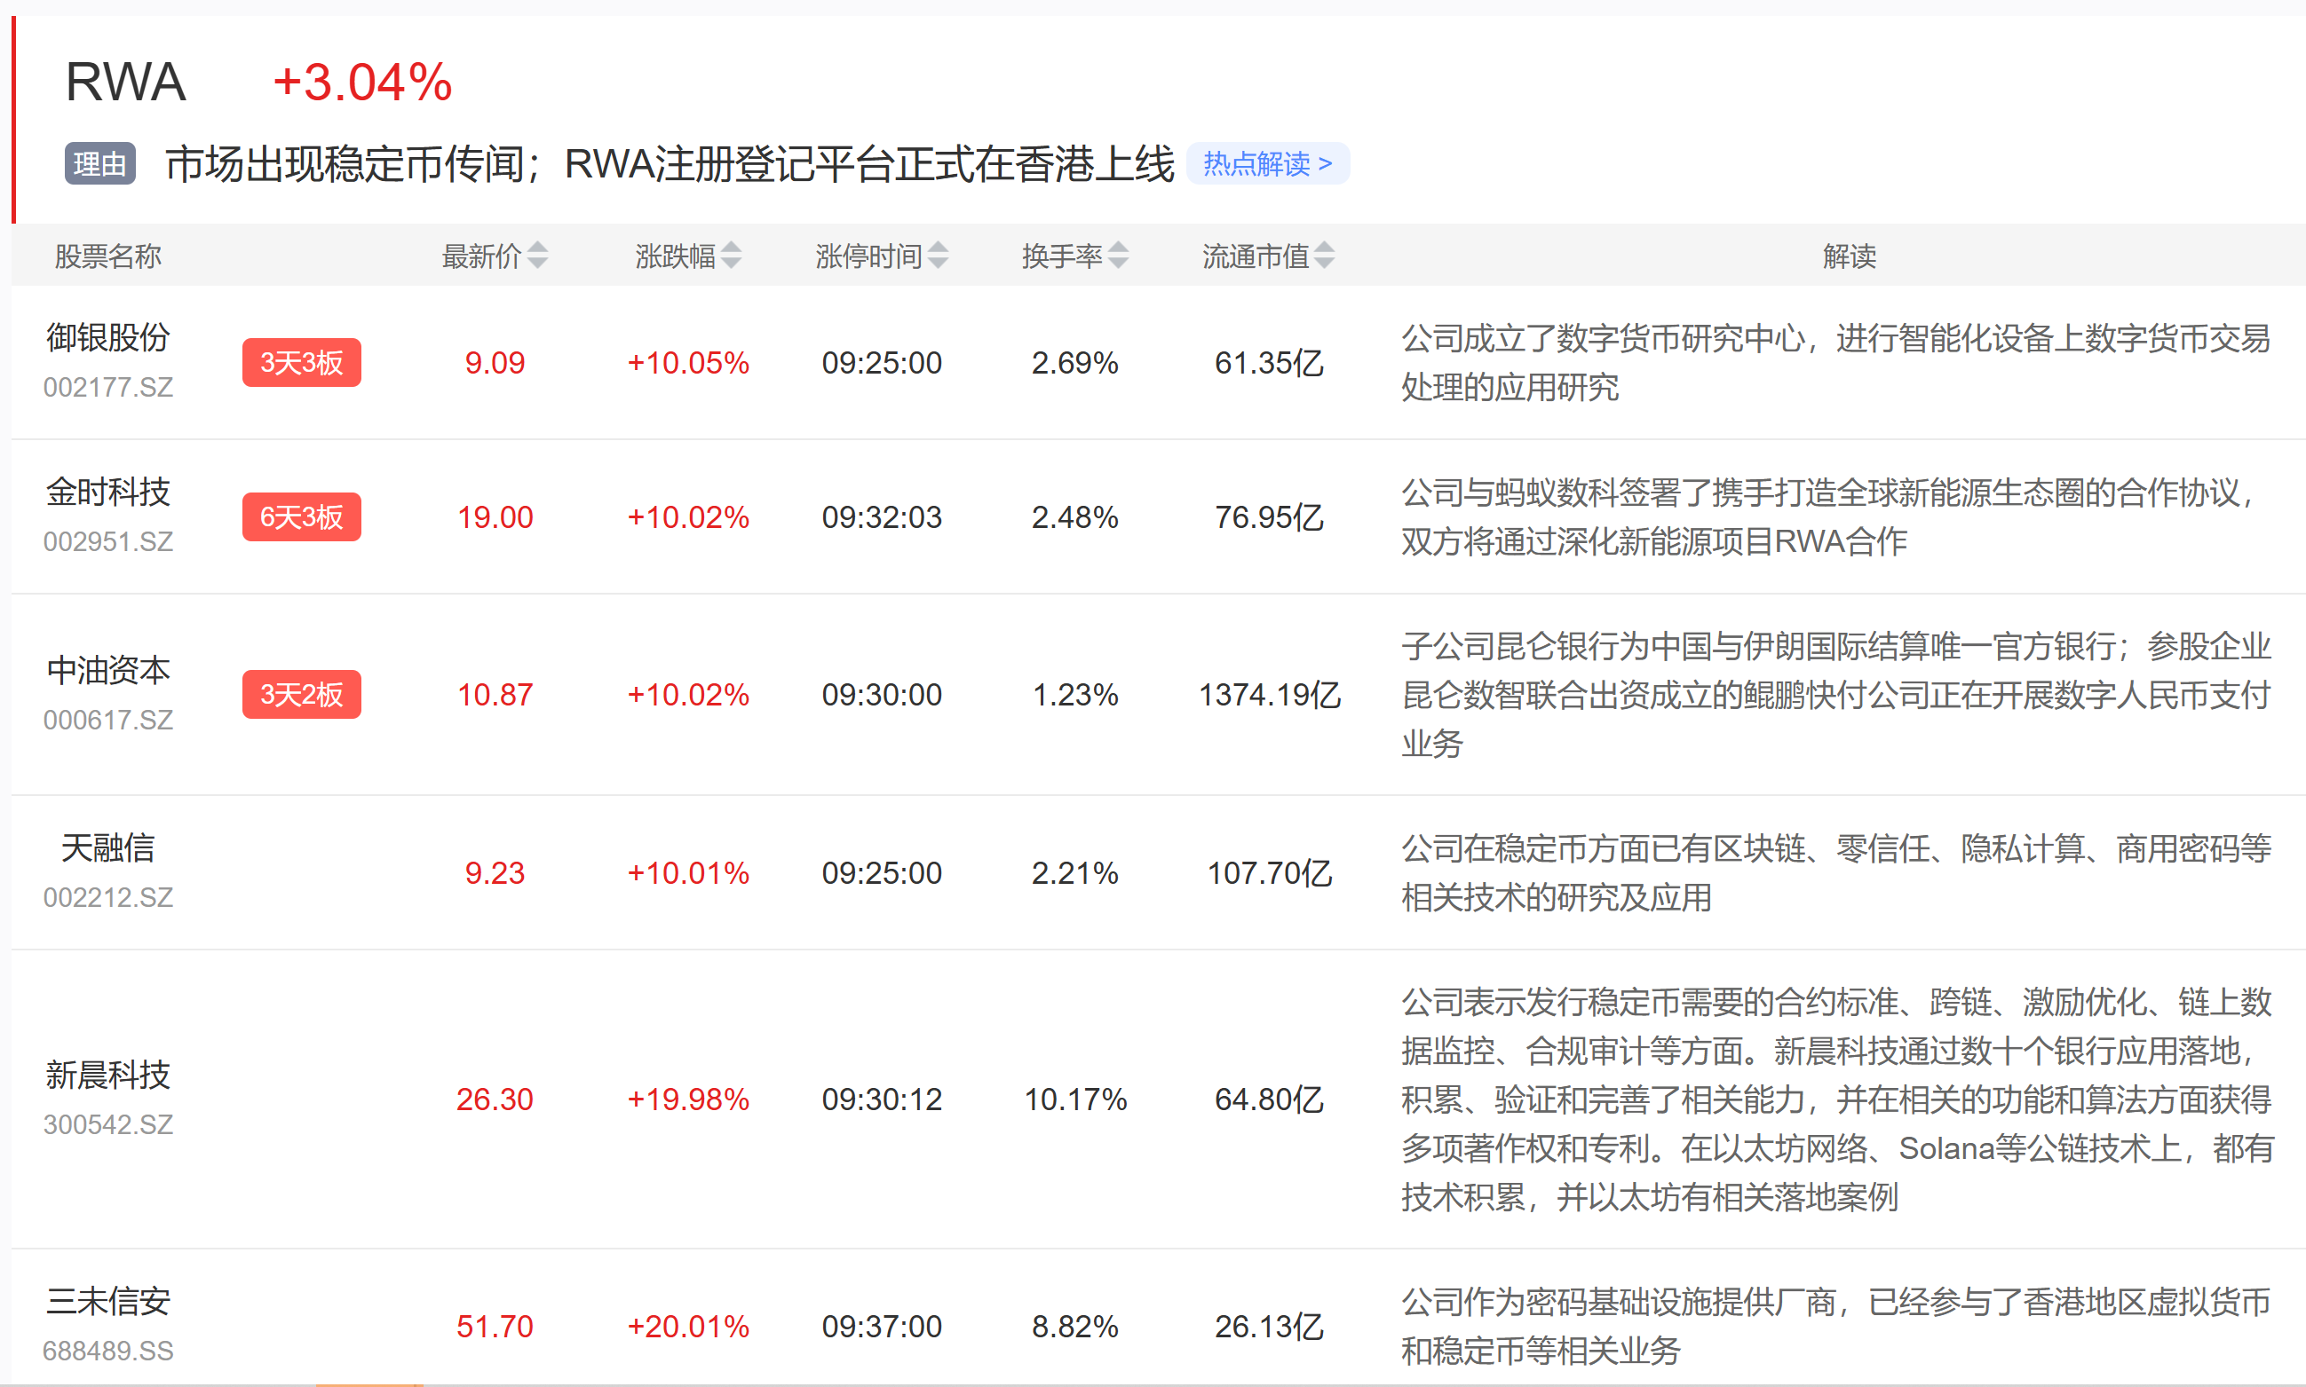Click market cap 64.80亿
The image size is (2306, 1387).
coord(1269,1099)
